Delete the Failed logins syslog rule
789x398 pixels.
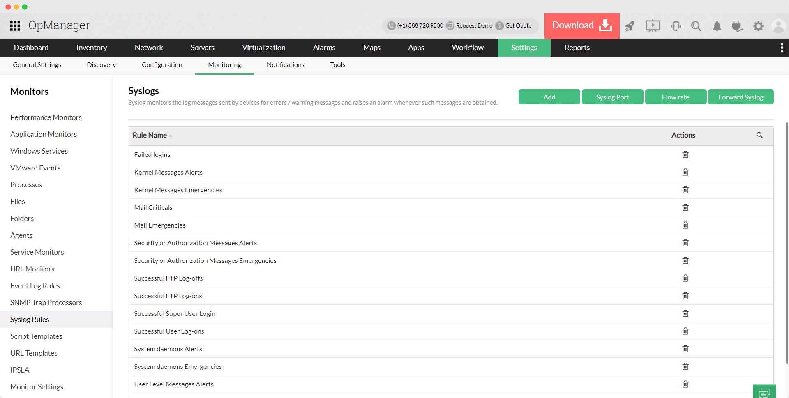(685, 154)
